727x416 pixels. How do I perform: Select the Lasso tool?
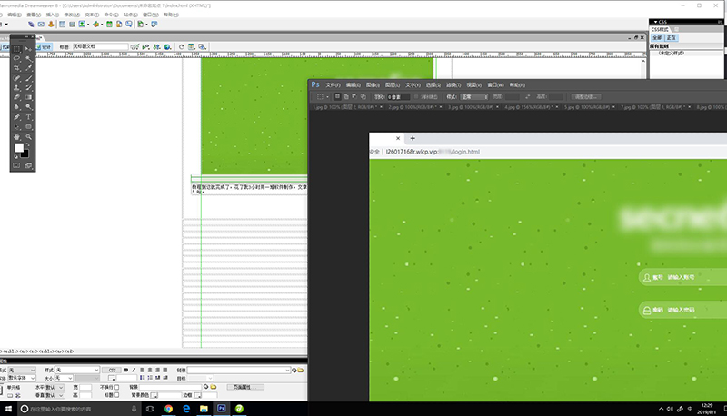[17, 57]
